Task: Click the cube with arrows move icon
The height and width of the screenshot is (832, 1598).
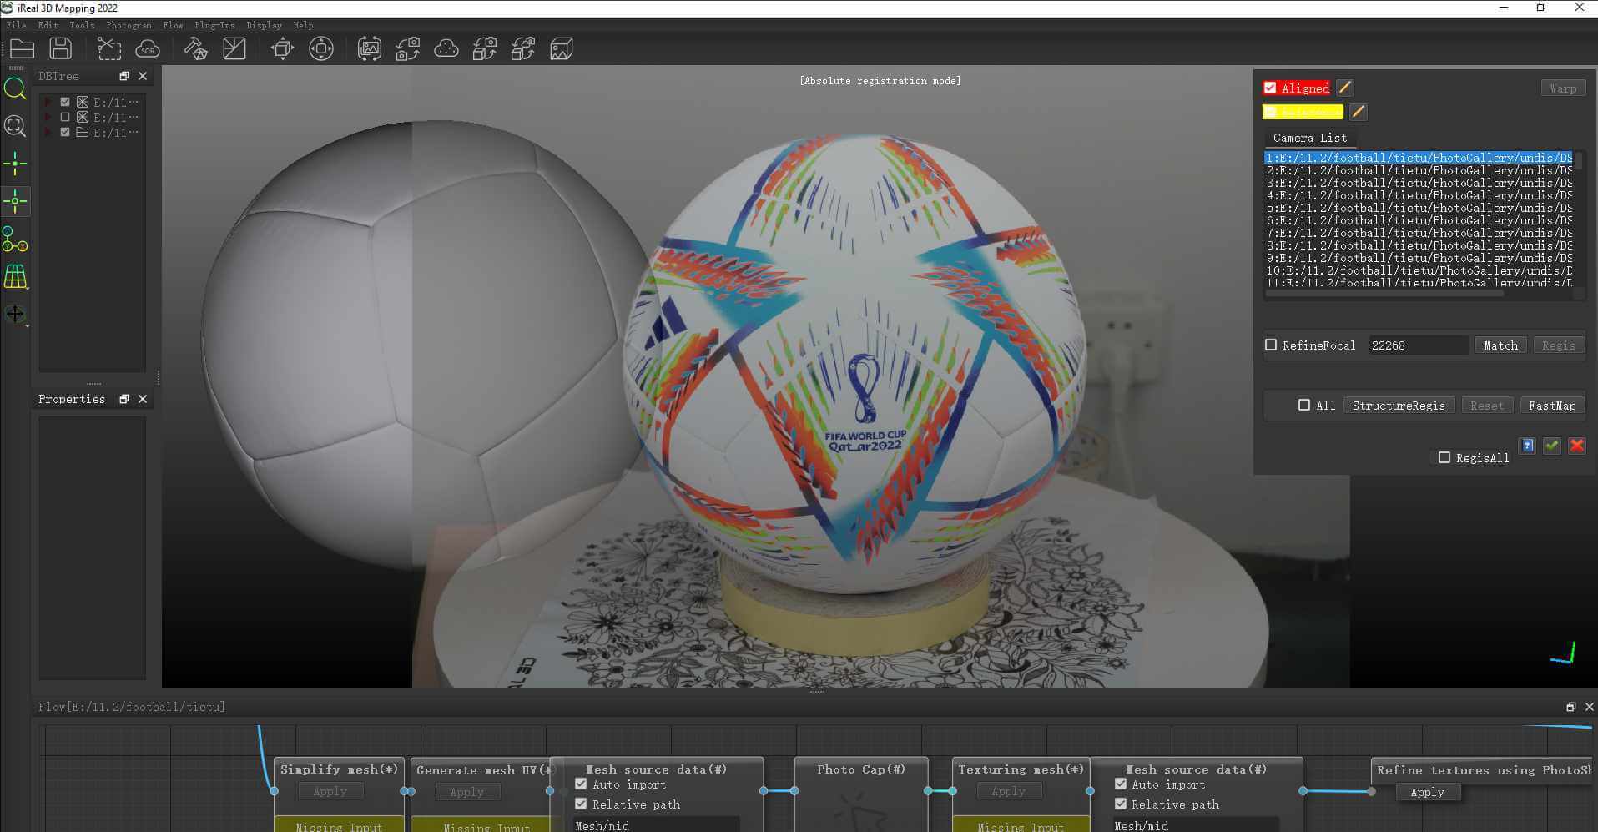Action: click(282, 48)
